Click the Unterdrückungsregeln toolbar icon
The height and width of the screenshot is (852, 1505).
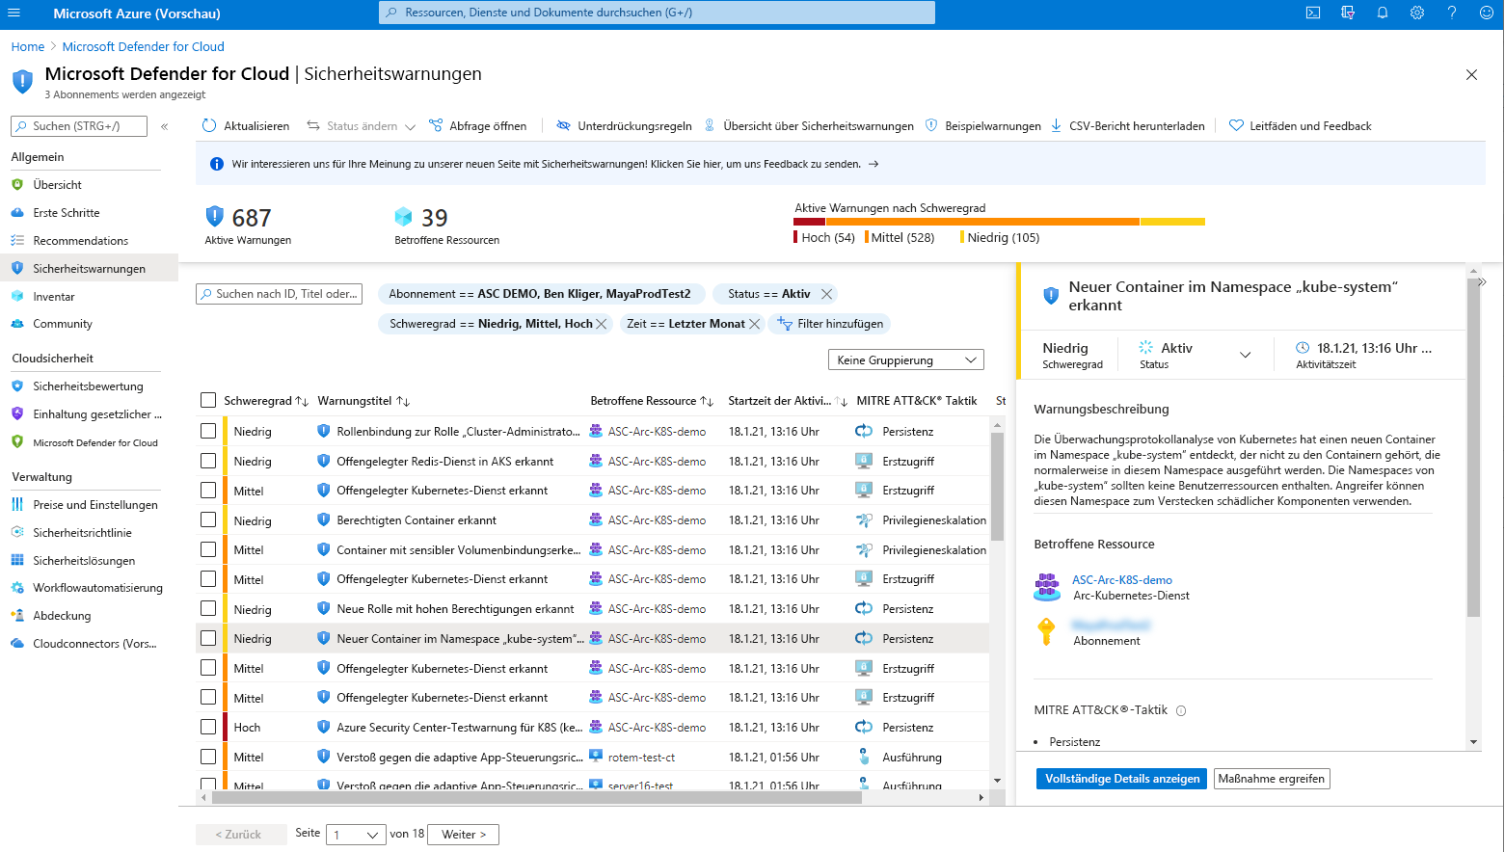564,125
